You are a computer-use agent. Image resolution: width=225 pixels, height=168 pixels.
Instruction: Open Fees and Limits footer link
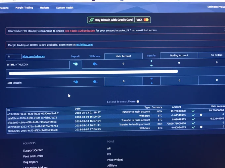coord(33,156)
